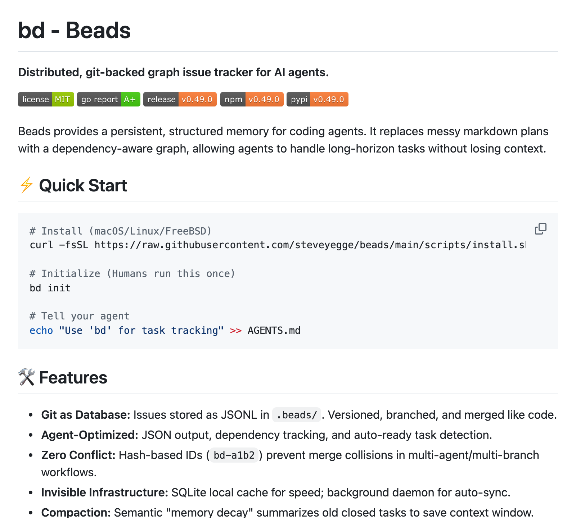The width and height of the screenshot is (576, 518).
Task: Open the license MIT badge
Action: pyautogui.click(x=46, y=99)
